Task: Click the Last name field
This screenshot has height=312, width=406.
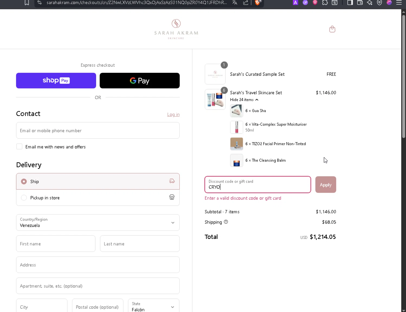Action: (x=140, y=244)
